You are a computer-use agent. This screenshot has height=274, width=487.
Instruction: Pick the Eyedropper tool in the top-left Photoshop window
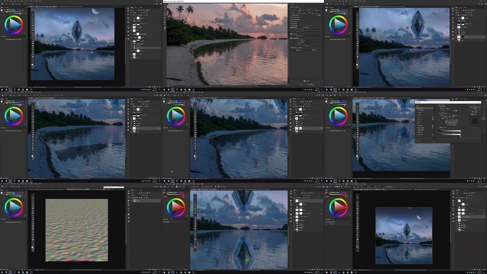coord(33,27)
